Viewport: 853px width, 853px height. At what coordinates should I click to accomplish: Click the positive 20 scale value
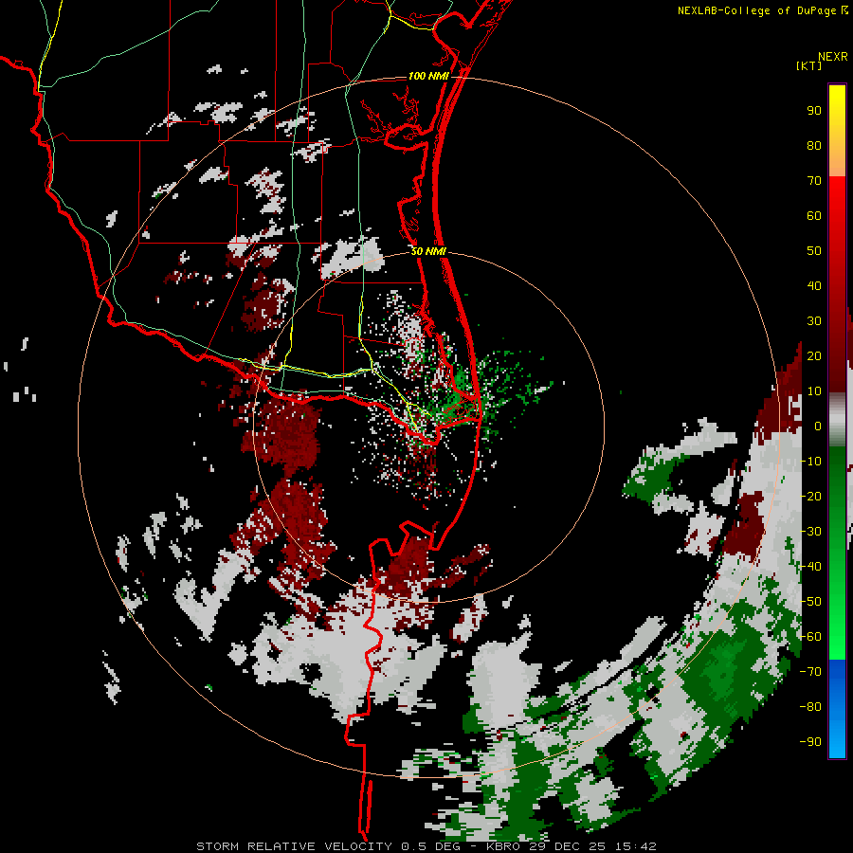pyautogui.click(x=814, y=356)
